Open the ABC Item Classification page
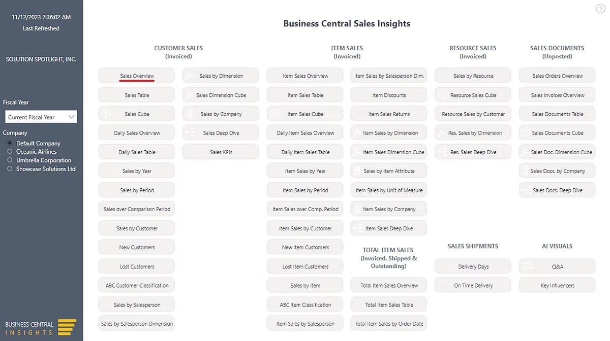 304,304
